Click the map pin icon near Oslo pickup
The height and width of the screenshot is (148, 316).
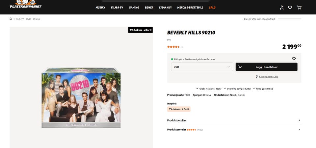click(x=256, y=76)
